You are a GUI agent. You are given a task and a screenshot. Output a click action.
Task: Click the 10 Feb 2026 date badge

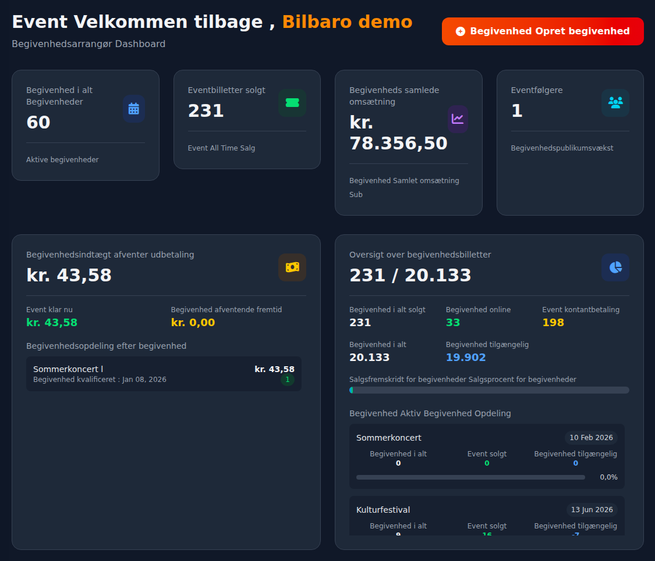click(591, 438)
